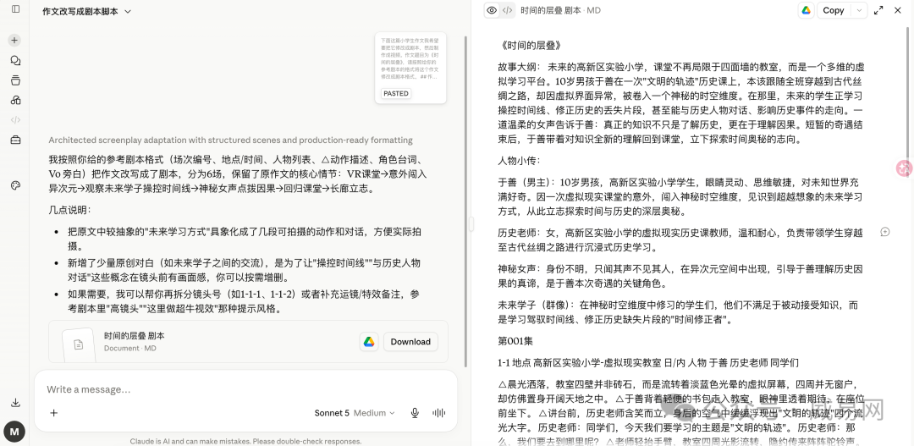Activate microphone dictation icon
914x446 pixels.
(415, 413)
